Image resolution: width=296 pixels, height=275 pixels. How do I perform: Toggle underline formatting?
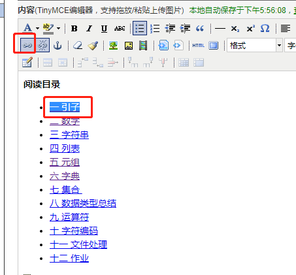click(x=104, y=29)
